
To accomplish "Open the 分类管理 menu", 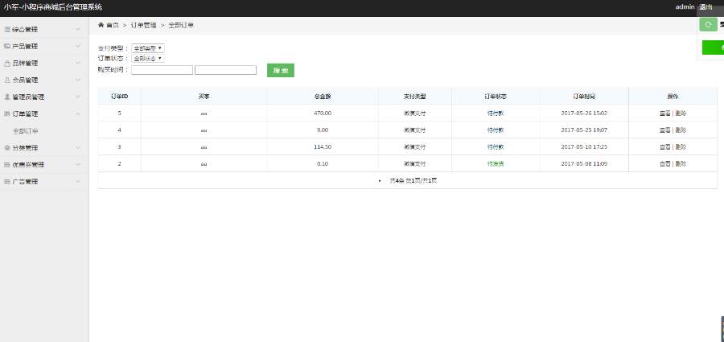I will (44, 148).
